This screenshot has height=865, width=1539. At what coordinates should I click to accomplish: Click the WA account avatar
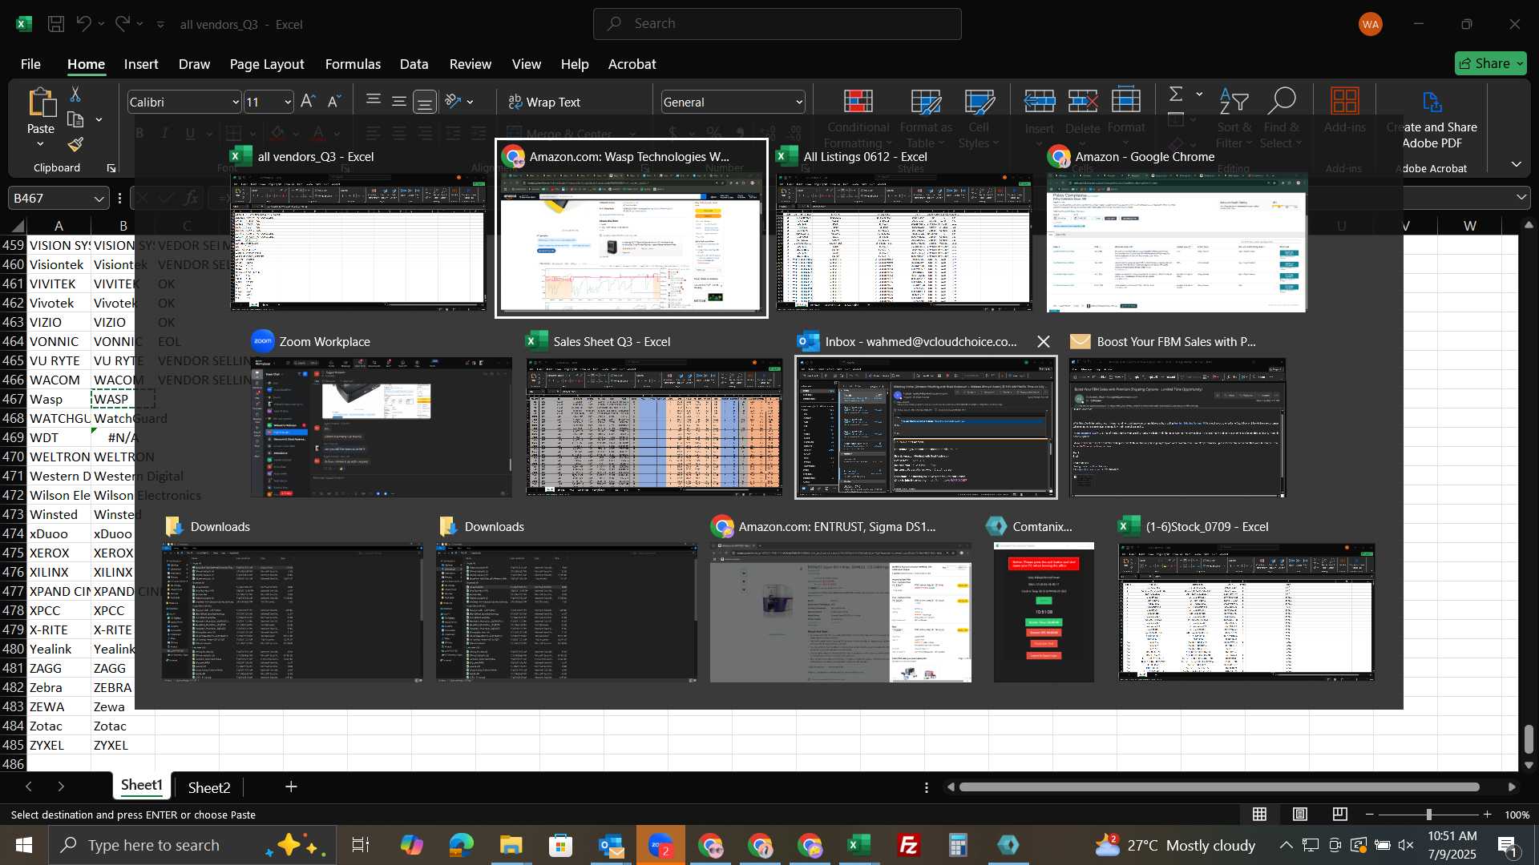(x=1371, y=24)
